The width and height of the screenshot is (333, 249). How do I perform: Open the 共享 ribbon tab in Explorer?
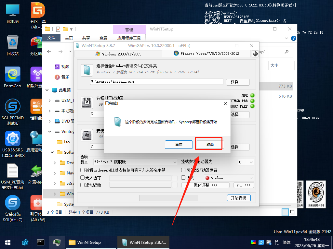pyautogui.click(x=86, y=38)
